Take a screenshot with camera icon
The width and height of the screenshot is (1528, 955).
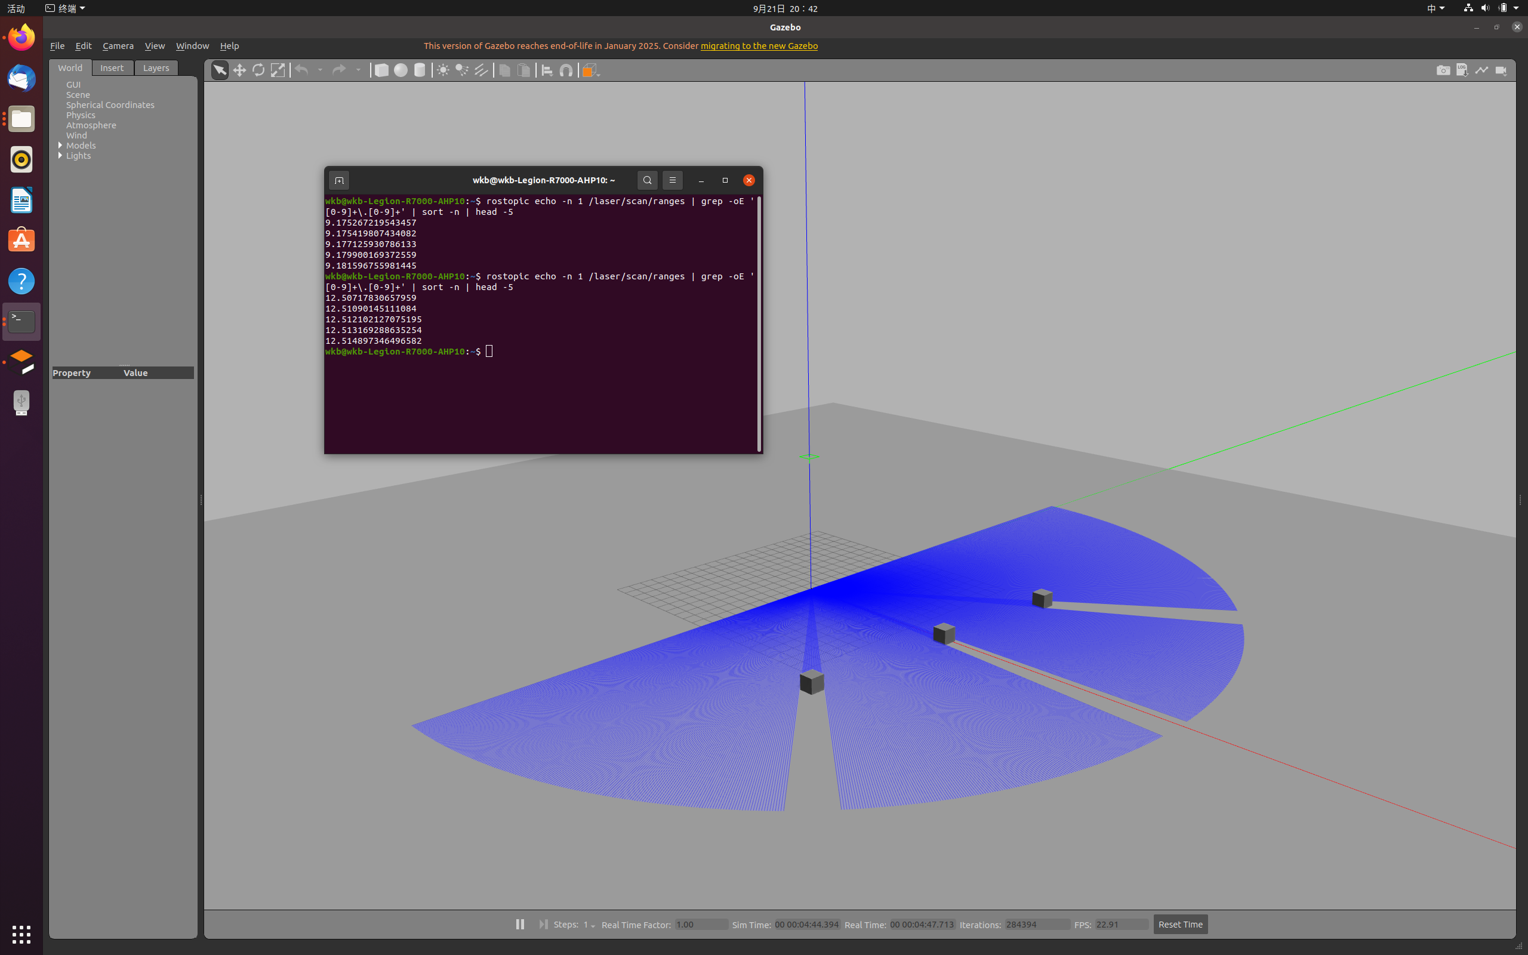1443,70
